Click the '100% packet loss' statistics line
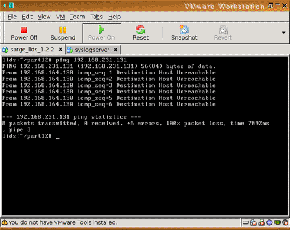Screen dimensions: 290x230 click(x=136, y=124)
